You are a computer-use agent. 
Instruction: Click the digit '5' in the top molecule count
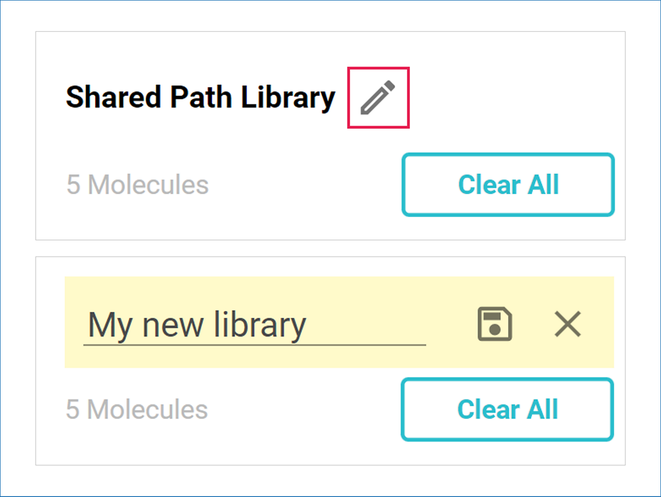point(73,184)
